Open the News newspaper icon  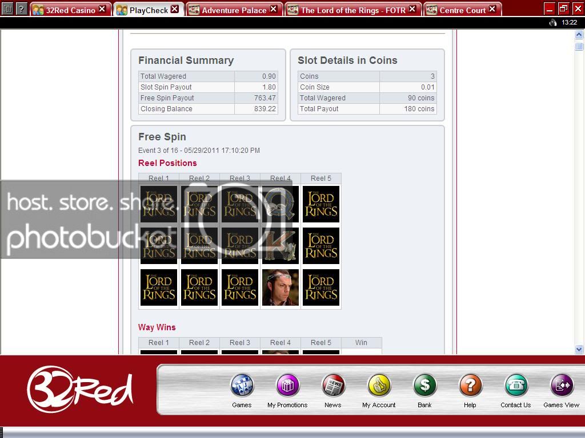(x=333, y=386)
